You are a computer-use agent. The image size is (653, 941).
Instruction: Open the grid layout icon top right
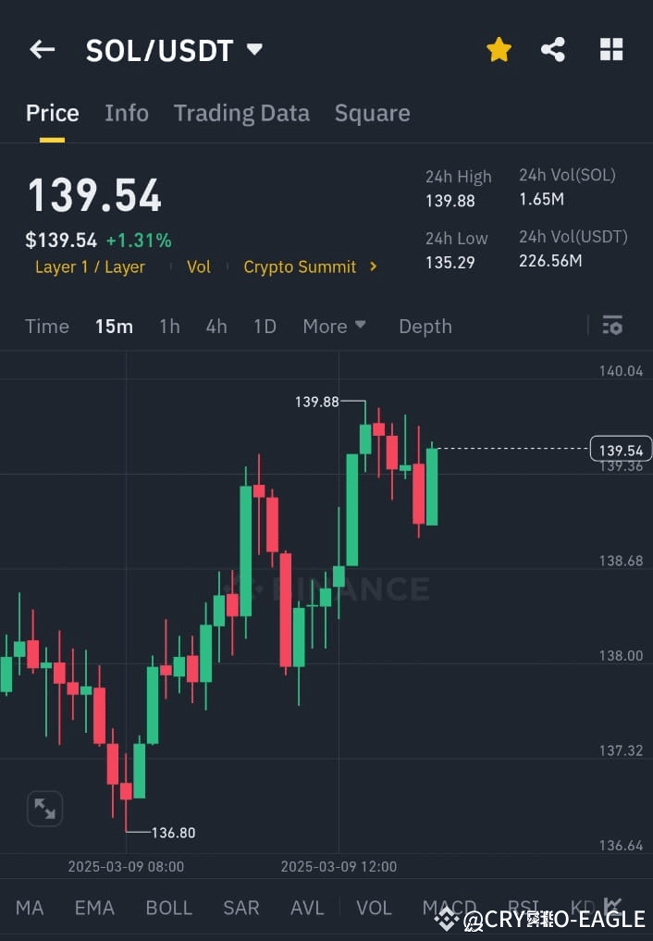pyautogui.click(x=611, y=49)
